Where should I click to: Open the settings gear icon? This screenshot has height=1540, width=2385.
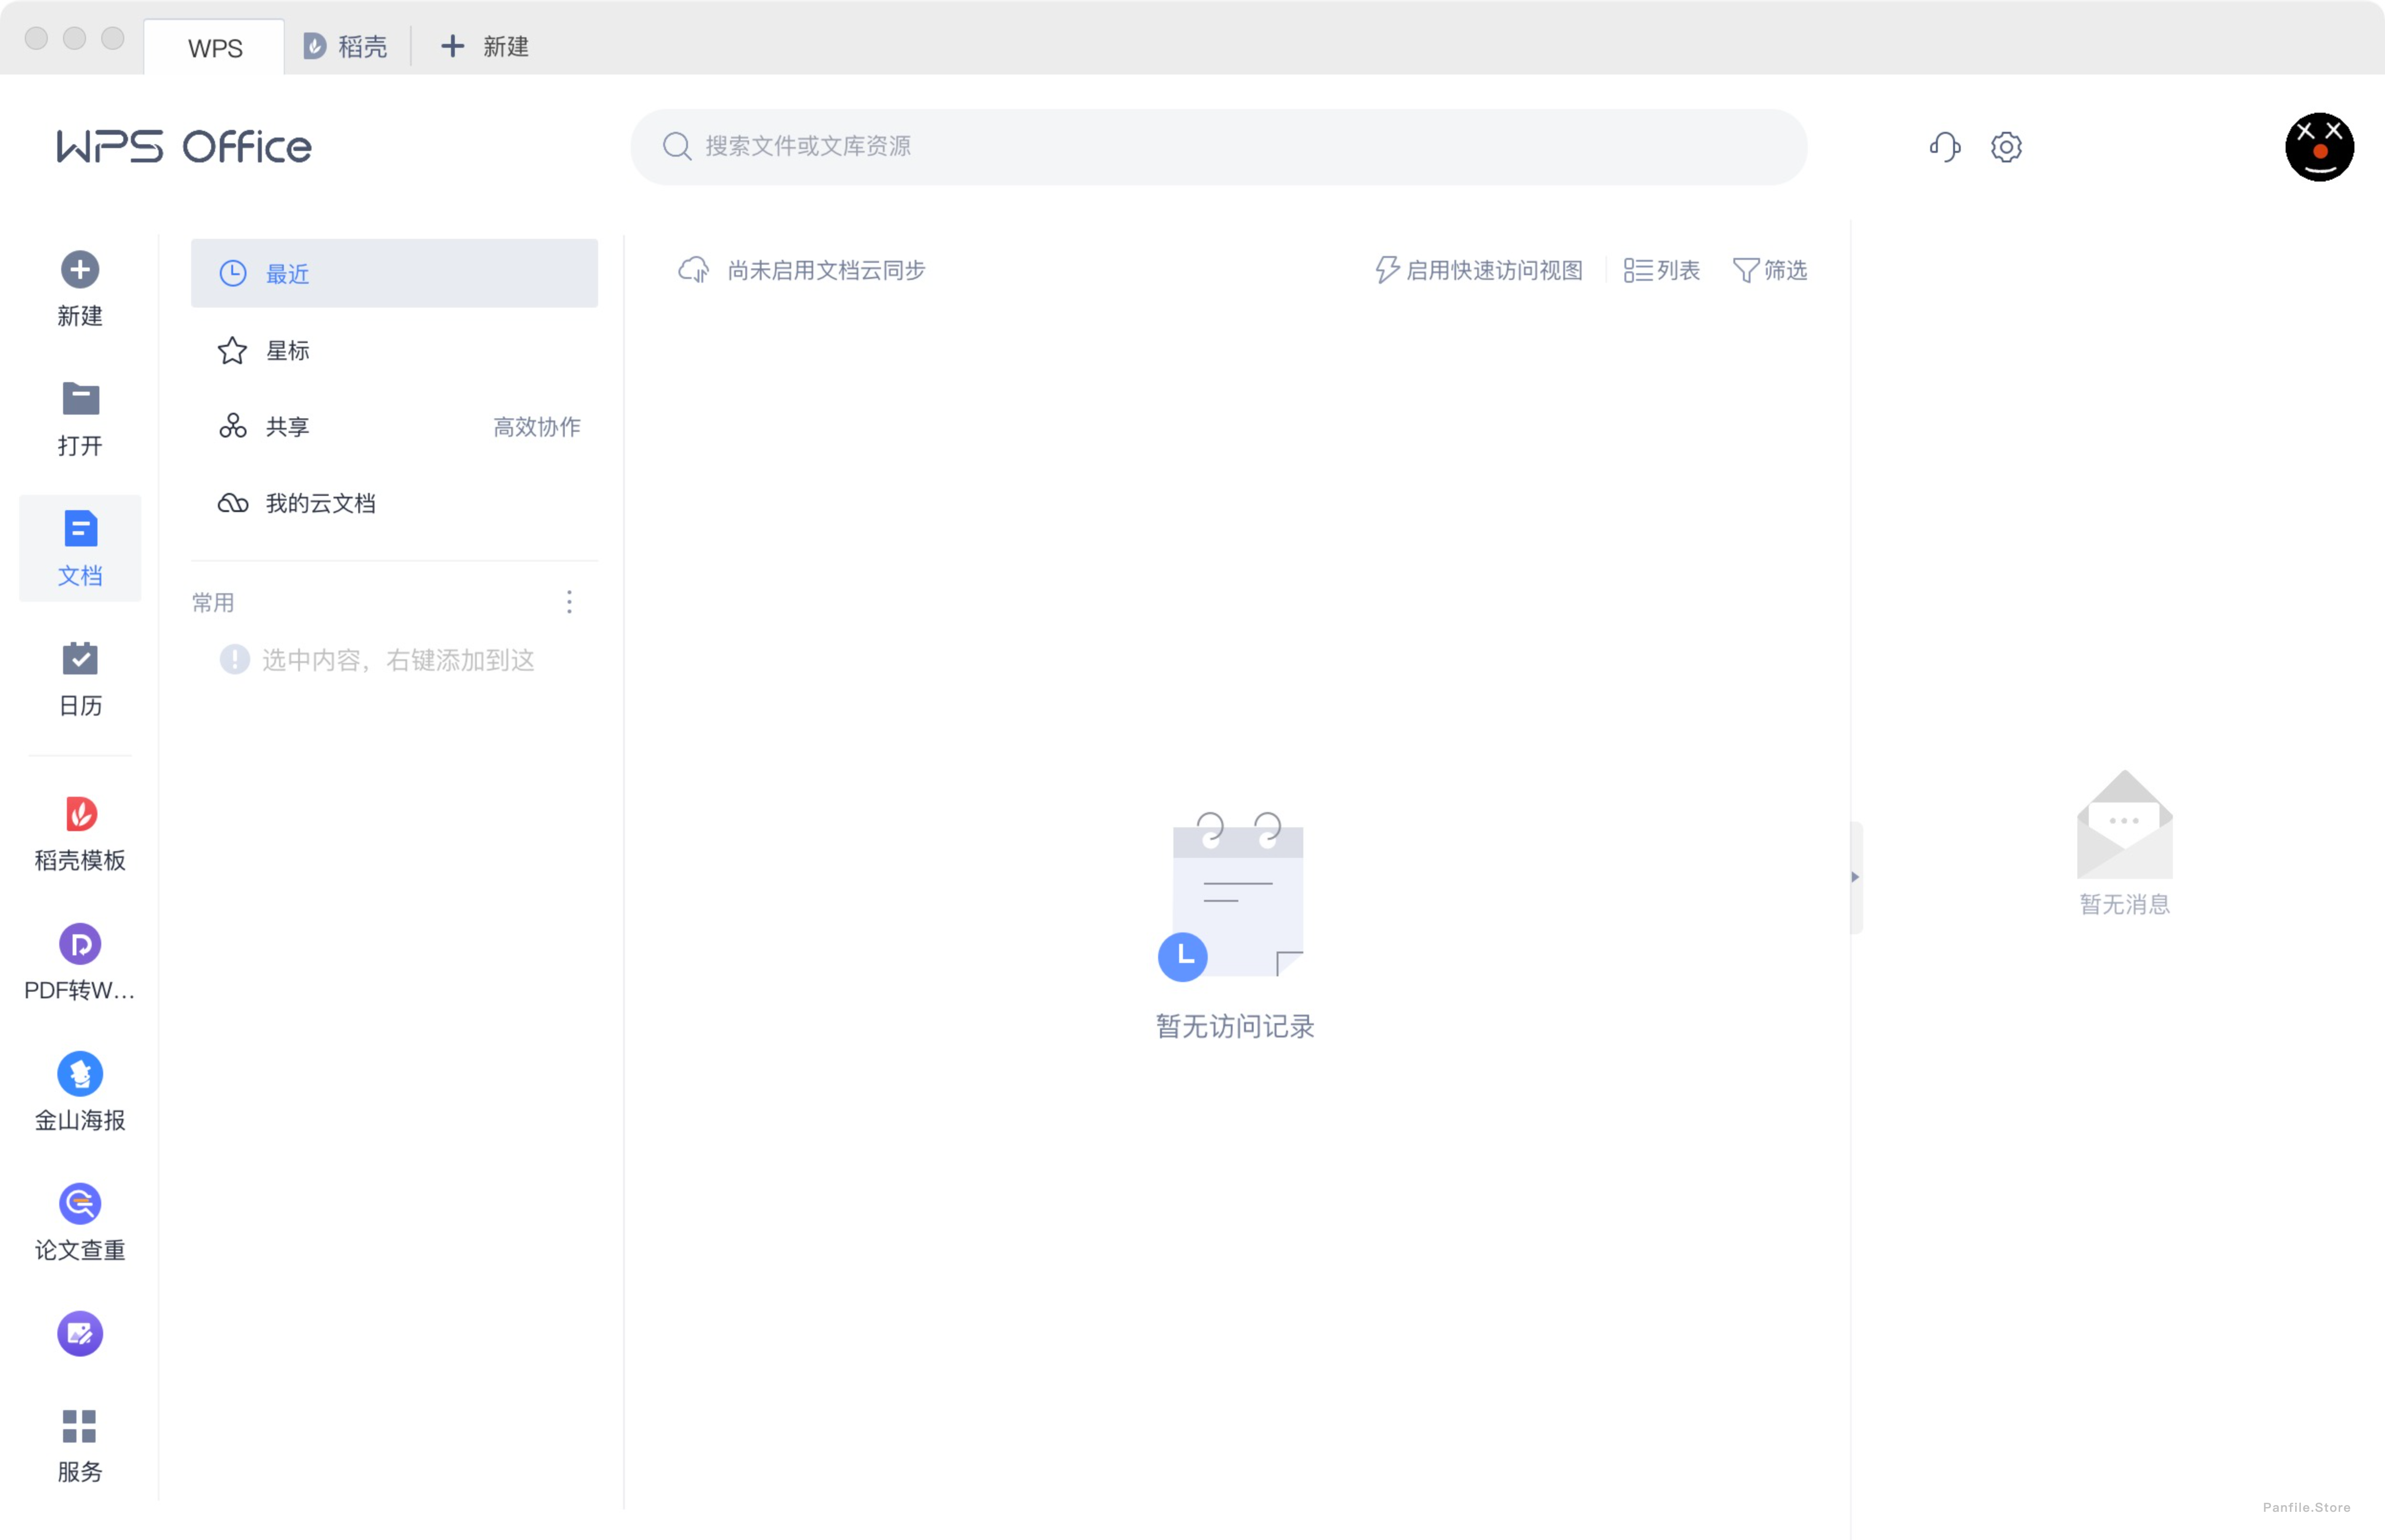click(x=2005, y=147)
